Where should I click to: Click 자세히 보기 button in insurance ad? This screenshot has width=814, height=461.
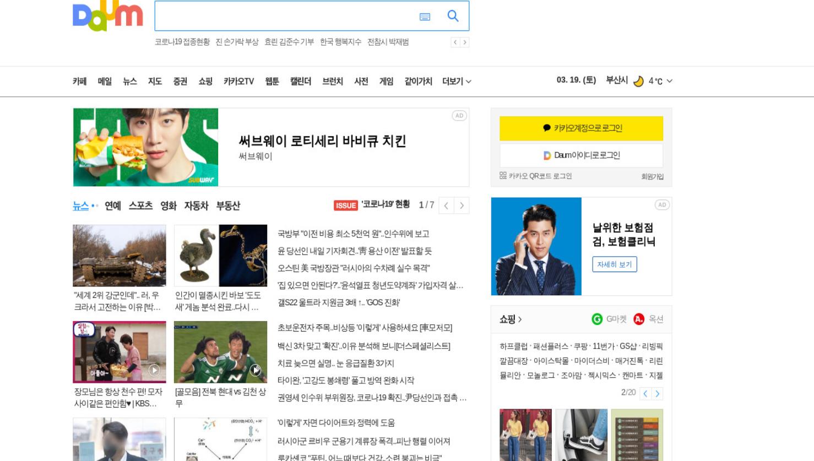pos(615,264)
